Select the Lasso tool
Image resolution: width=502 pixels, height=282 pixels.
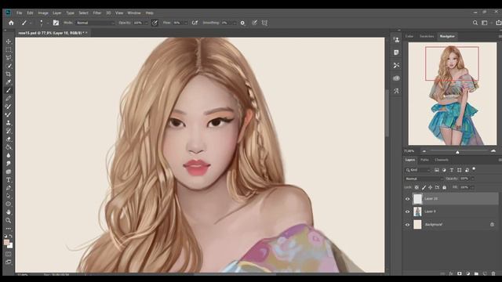click(x=9, y=57)
